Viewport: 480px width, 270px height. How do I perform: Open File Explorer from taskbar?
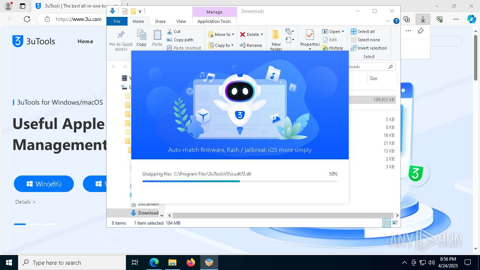172,262
